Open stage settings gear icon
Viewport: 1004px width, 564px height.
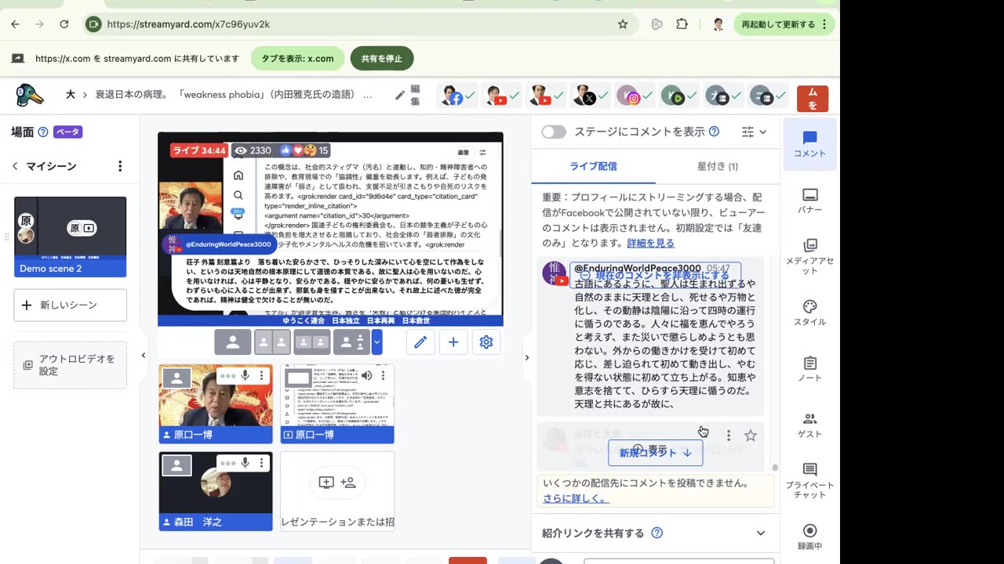pyautogui.click(x=486, y=342)
